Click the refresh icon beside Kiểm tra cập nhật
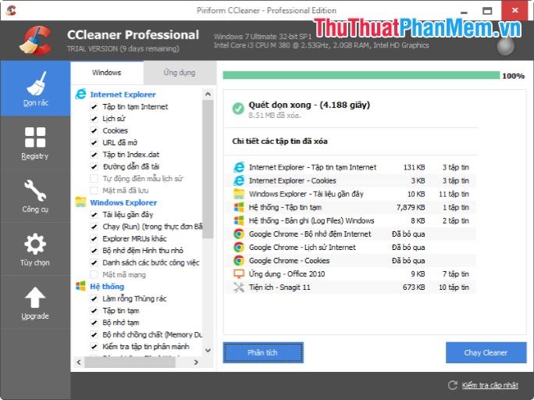Viewport: 534px width, 400px height. [453, 385]
